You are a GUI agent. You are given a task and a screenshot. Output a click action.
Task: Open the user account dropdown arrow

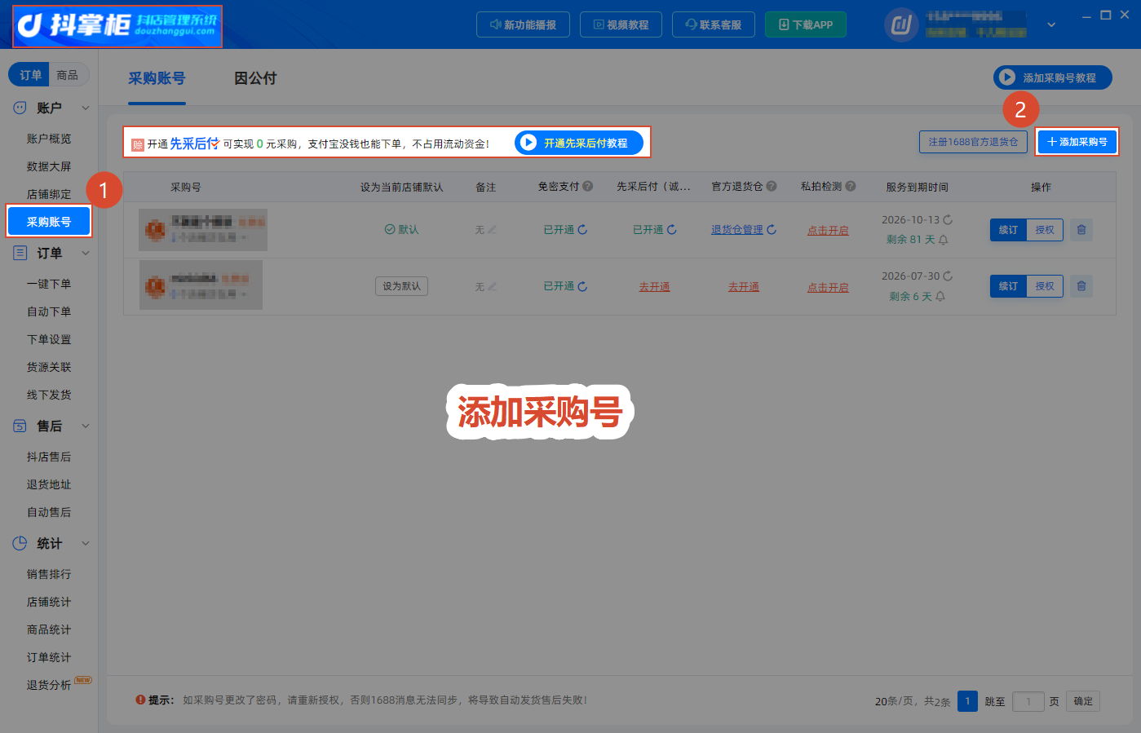[1051, 25]
